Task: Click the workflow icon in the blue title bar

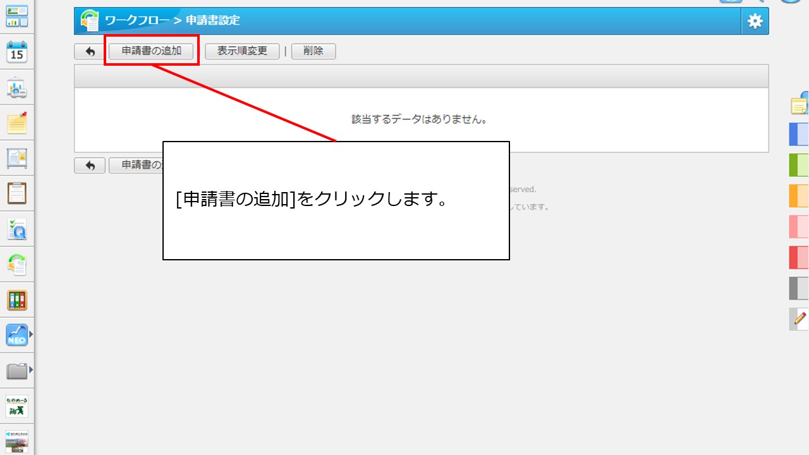Action: pos(90,21)
